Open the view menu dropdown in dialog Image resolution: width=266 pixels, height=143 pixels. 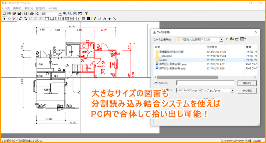click(243, 39)
